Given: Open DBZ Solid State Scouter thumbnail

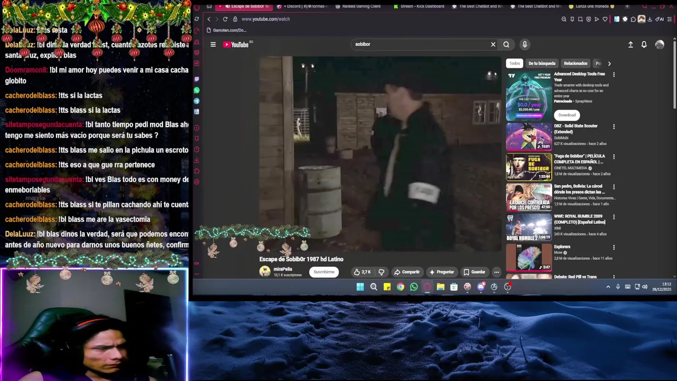Looking at the screenshot, I should tap(529, 137).
